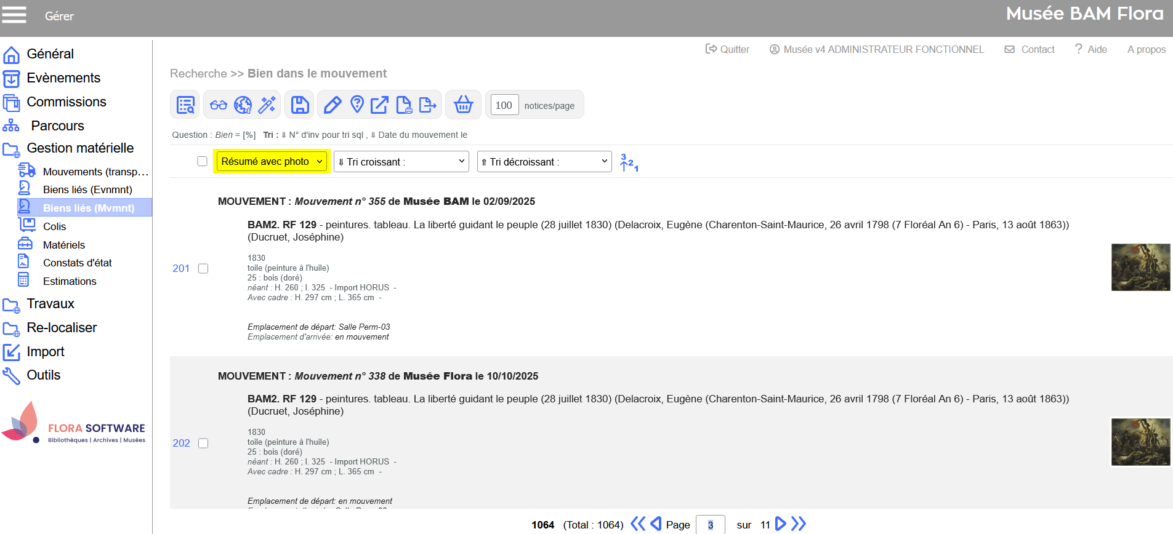Open the painting thumbnail of record 201
The height and width of the screenshot is (534, 1173).
(x=1140, y=267)
